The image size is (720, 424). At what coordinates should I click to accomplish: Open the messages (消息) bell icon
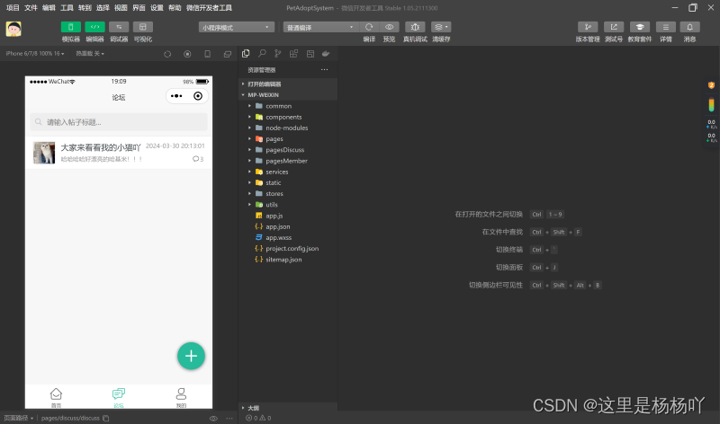coord(689,27)
